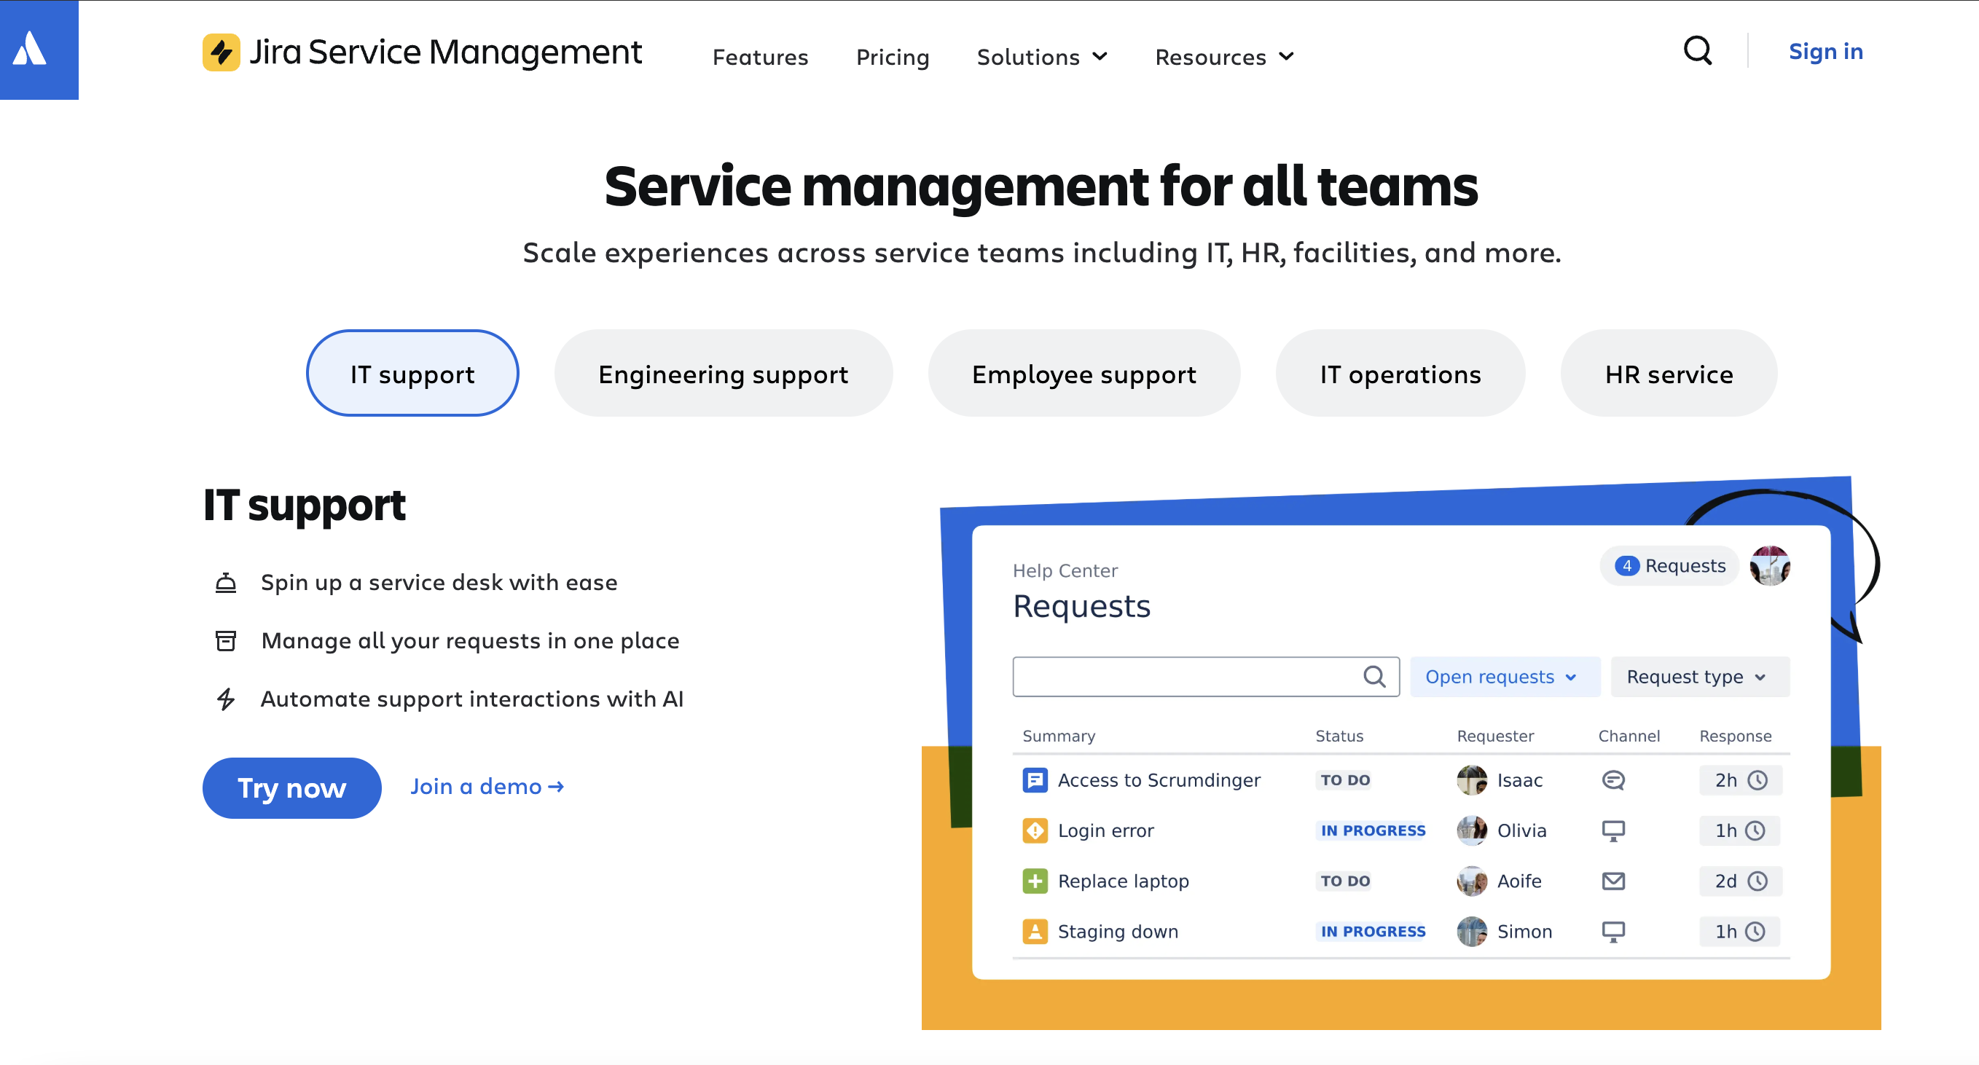Click the Access to Scrumdinger request
Screen dimensions: 1979x1065
(x=1159, y=780)
